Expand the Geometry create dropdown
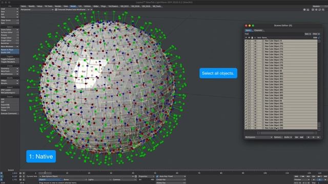 click(x=10, y=68)
